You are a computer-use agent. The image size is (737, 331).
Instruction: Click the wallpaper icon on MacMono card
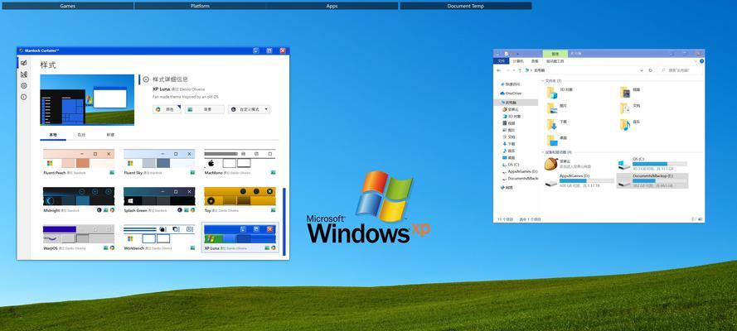(273, 172)
